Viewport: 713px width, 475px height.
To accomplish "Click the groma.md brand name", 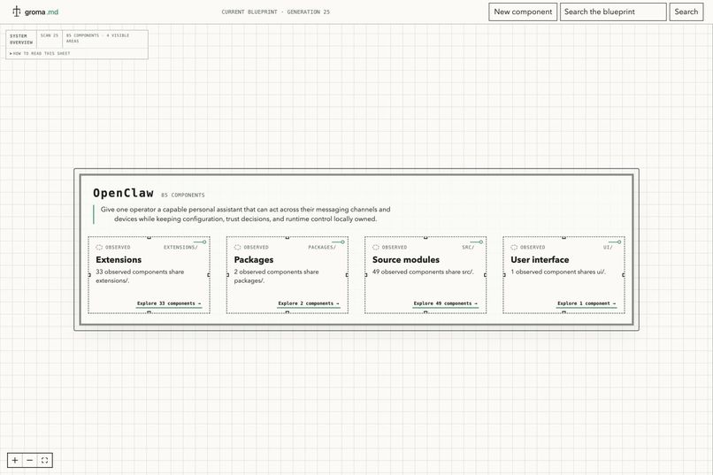I will (42, 11).
